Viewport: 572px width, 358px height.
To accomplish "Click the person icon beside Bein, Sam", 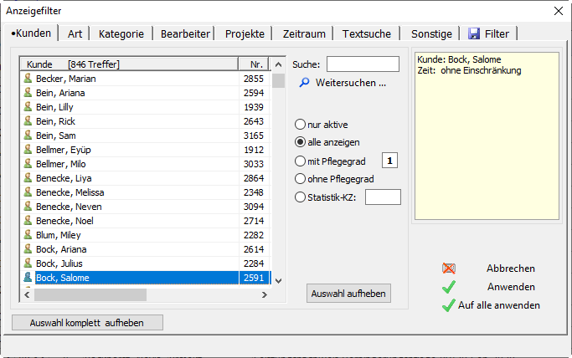I will 28,136.
